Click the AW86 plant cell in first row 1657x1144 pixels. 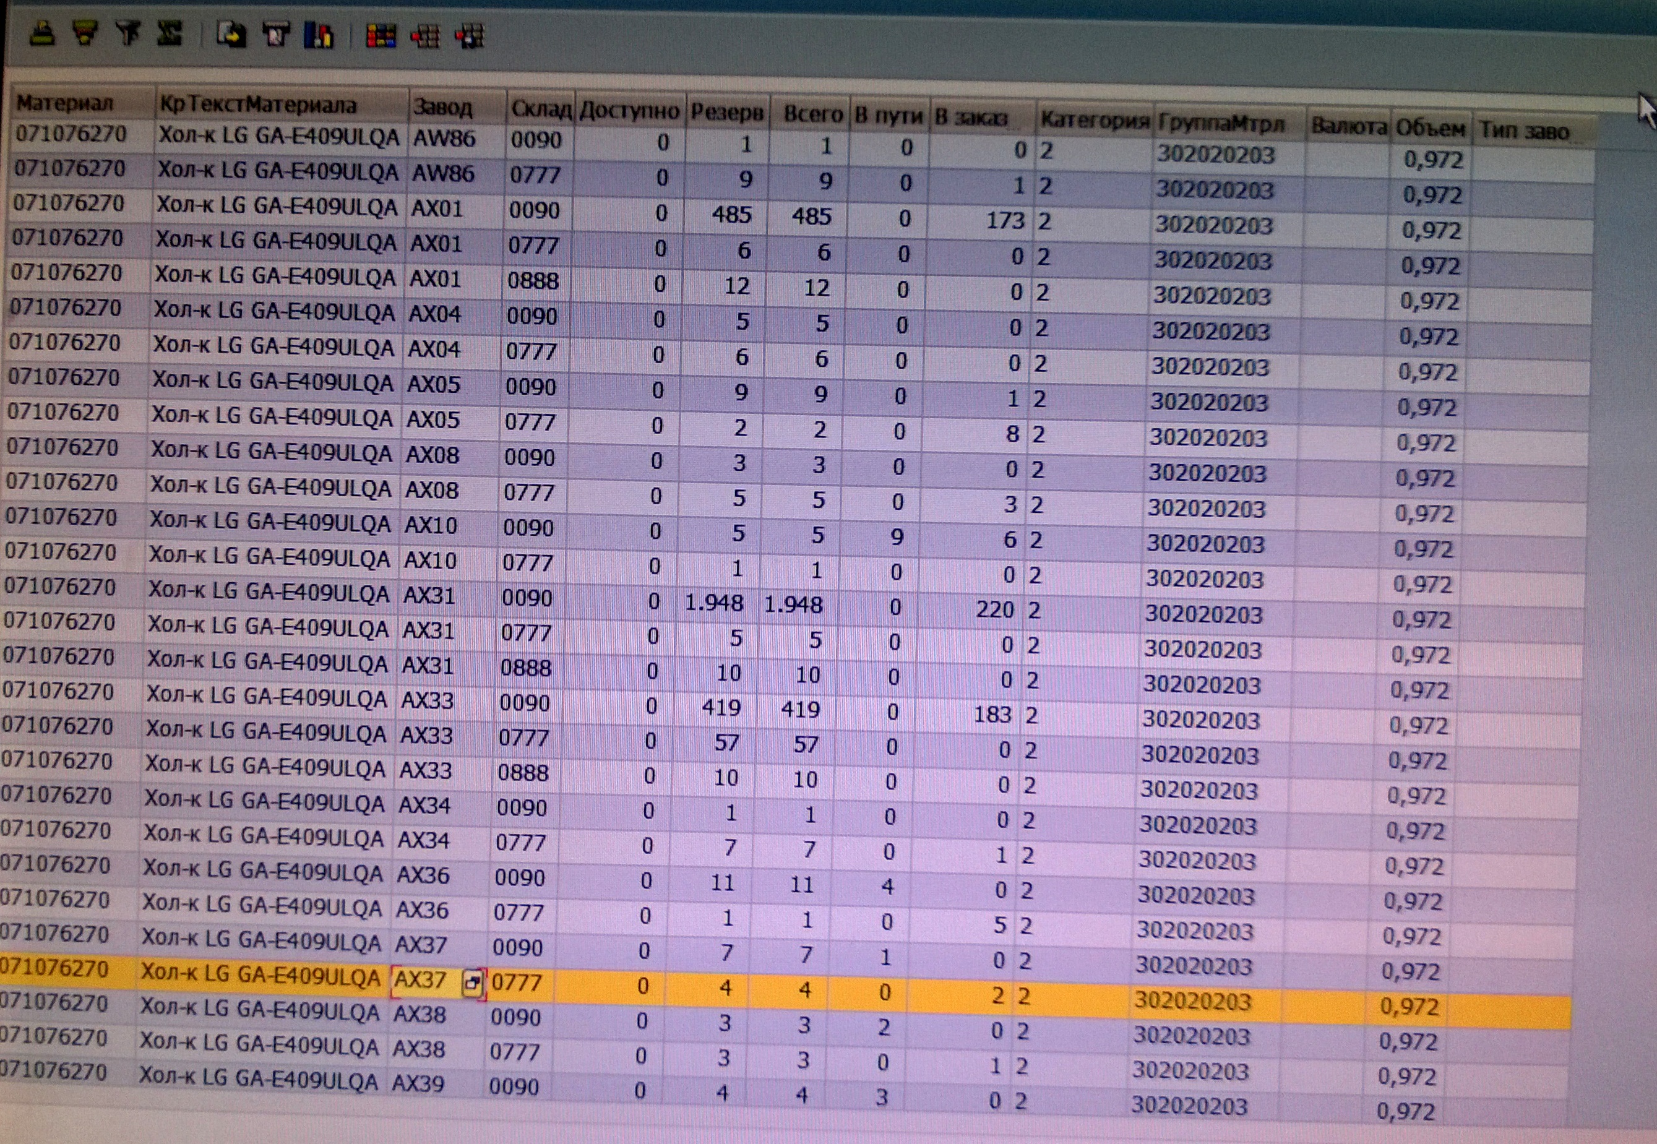pos(444,137)
